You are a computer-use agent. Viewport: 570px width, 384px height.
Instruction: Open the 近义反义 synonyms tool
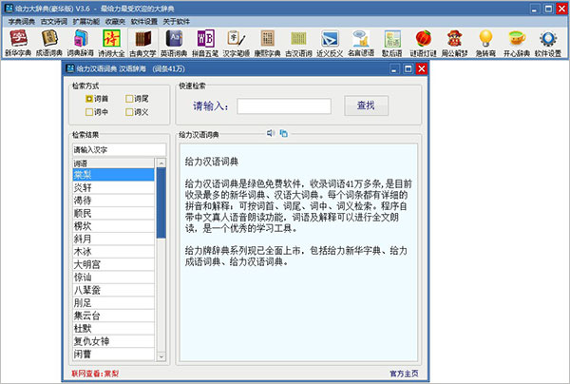point(330,44)
